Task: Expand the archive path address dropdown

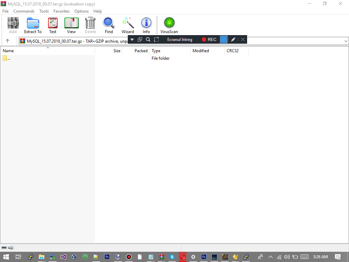Action: [346, 41]
